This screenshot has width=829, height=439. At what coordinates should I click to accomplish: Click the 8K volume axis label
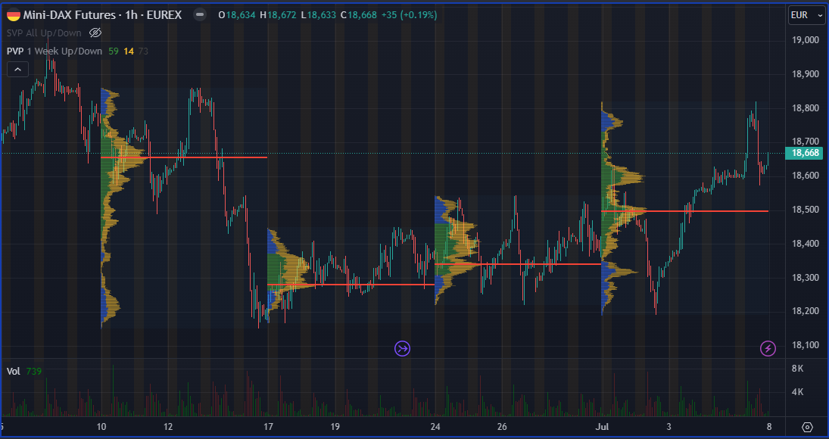click(797, 368)
